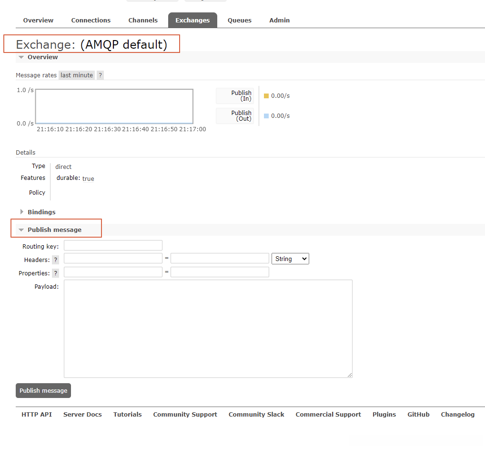The width and height of the screenshot is (485, 450).
Task: Open the String header type dropdown
Action: 290,259
